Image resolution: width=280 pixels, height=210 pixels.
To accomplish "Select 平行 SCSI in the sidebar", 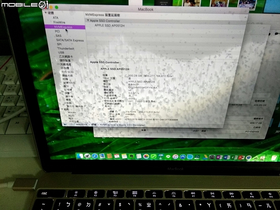I will click(68, 72).
